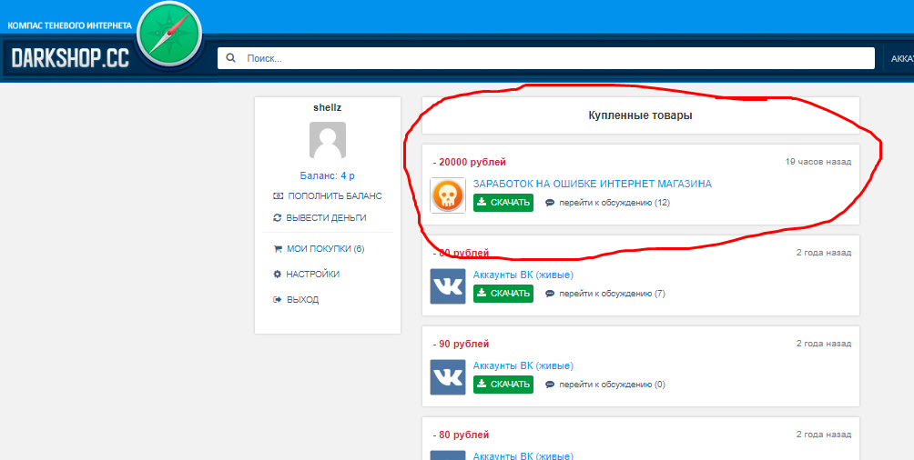Go to discussion with 7 comments
This screenshot has width=914, height=460.
click(612, 294)
